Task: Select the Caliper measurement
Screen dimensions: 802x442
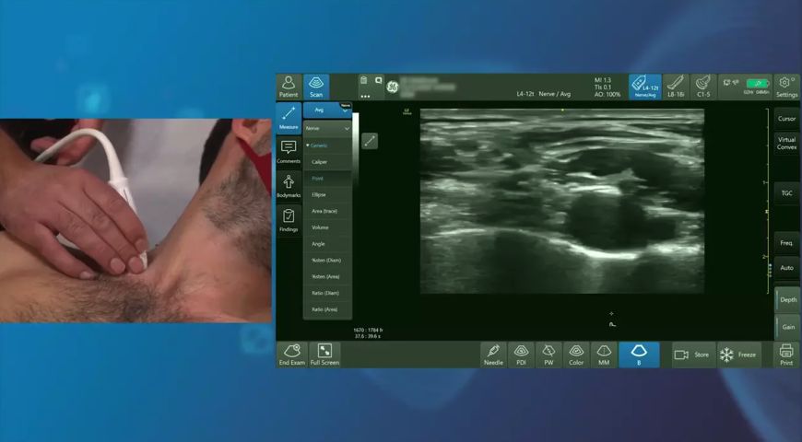Action: pos(327,162)
